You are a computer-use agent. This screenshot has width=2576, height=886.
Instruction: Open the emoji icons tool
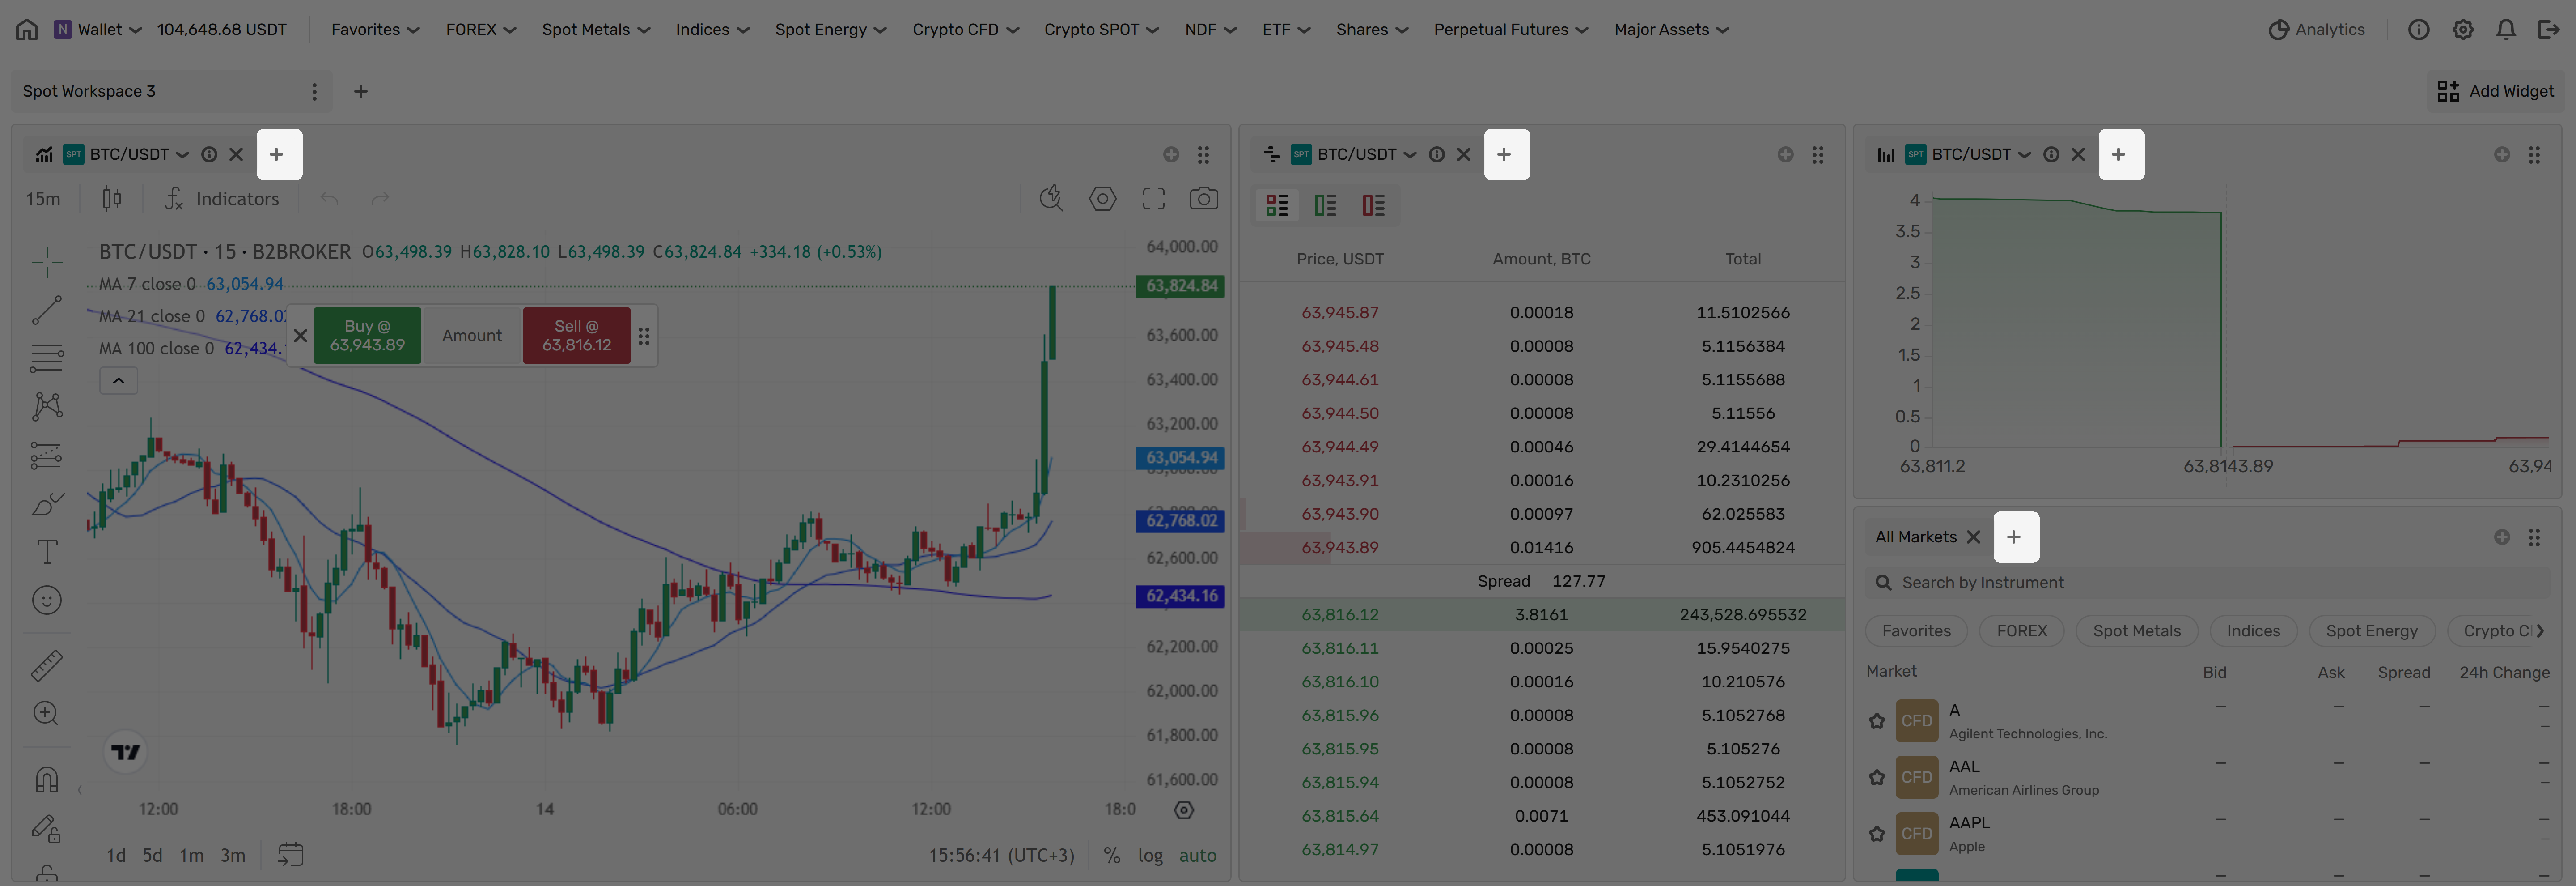46,600
